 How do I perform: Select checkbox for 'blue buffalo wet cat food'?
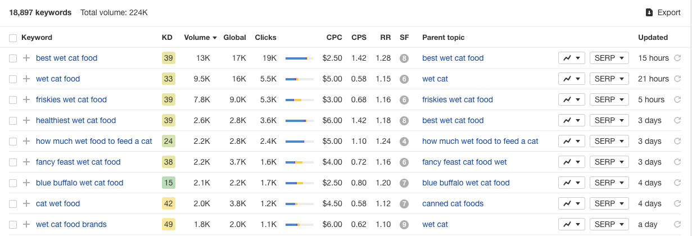click(x=13, y=183)
